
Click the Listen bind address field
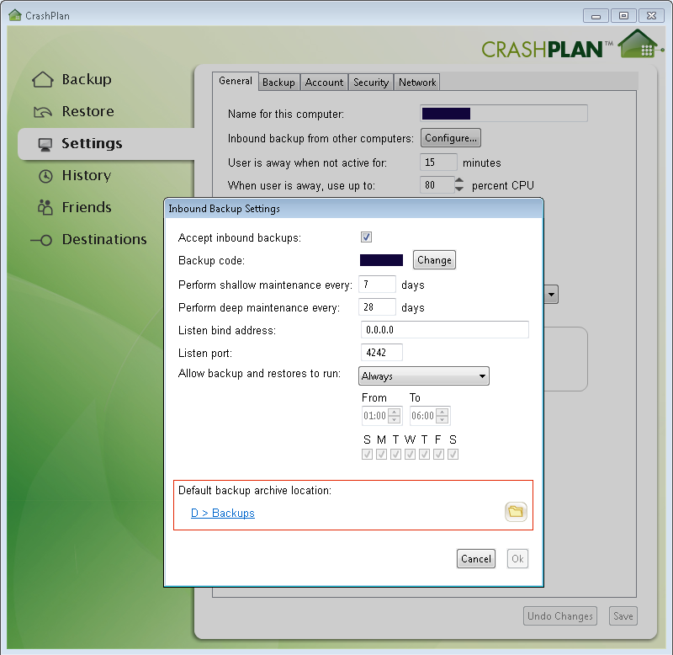445,330
